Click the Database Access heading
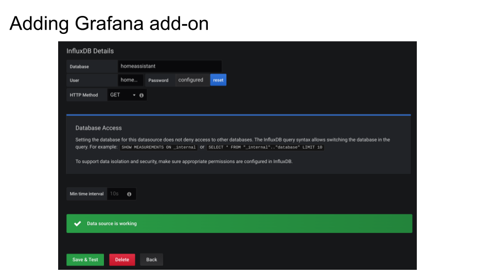The image size is (494, 277). 99,128
